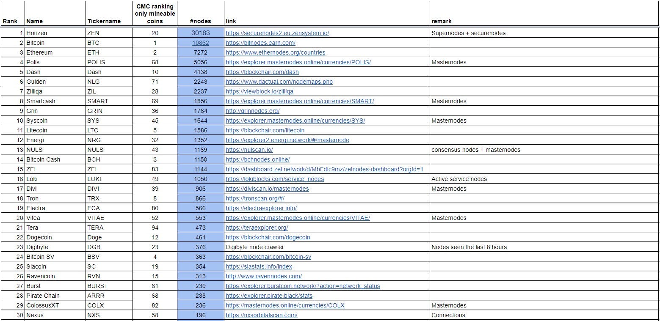Select the Siacoin name cell
Image resolution: width=660 pixels, height=321 pixels.
pyautogui.click(x=55, y=266)
